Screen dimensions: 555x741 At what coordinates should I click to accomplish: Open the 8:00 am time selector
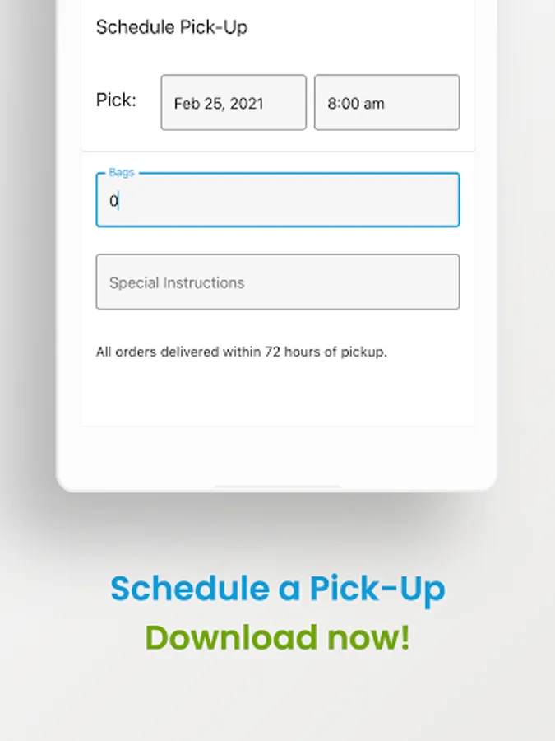pyautogui.click(x=386, y=102)
